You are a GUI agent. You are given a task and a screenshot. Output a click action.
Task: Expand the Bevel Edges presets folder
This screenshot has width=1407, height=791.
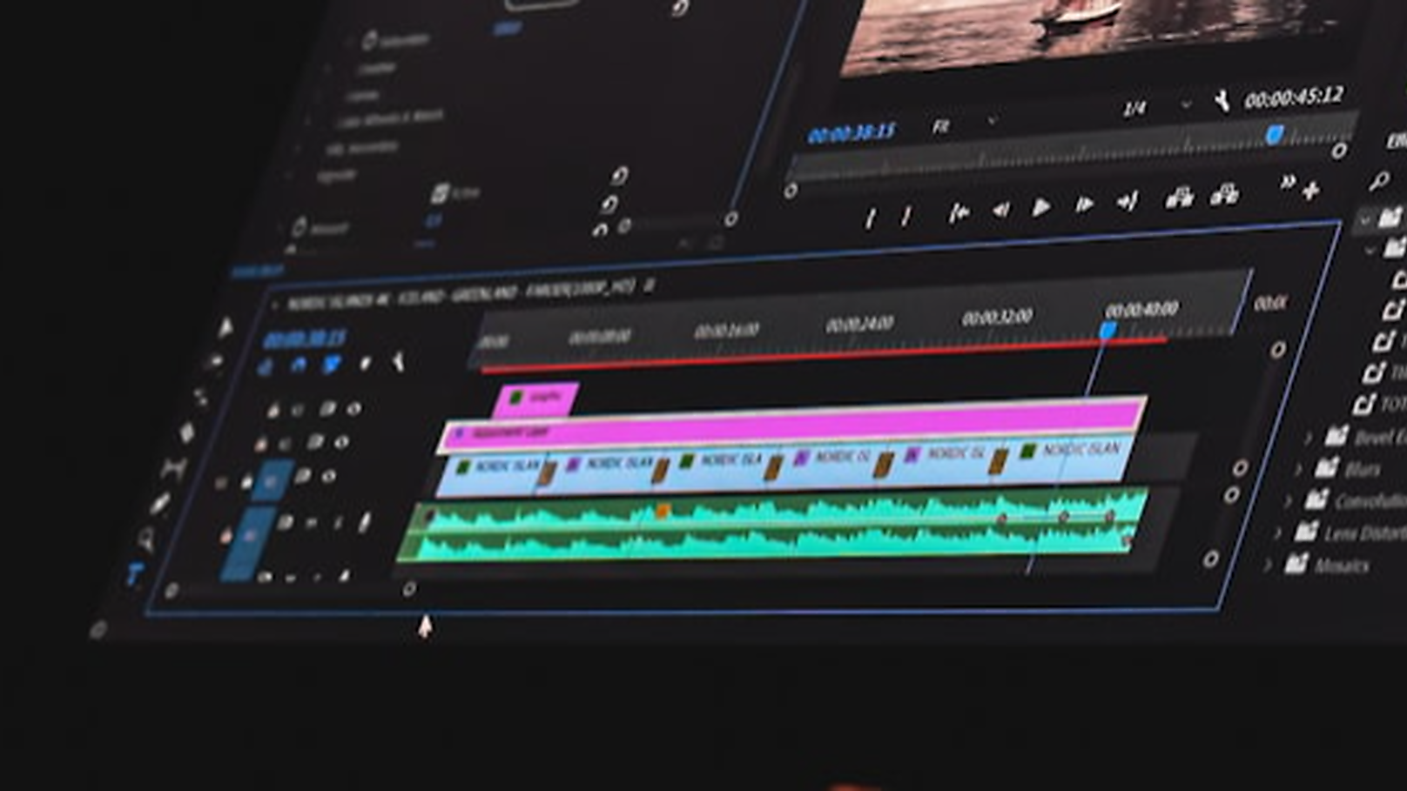pos(1309,439)
